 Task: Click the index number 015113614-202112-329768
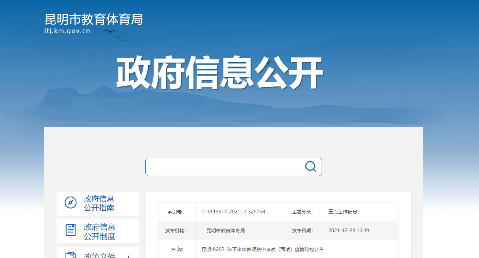[x=233, y=212]
